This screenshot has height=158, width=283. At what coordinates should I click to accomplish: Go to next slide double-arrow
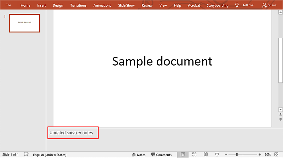pyautogui.click(x=280, y=119)
